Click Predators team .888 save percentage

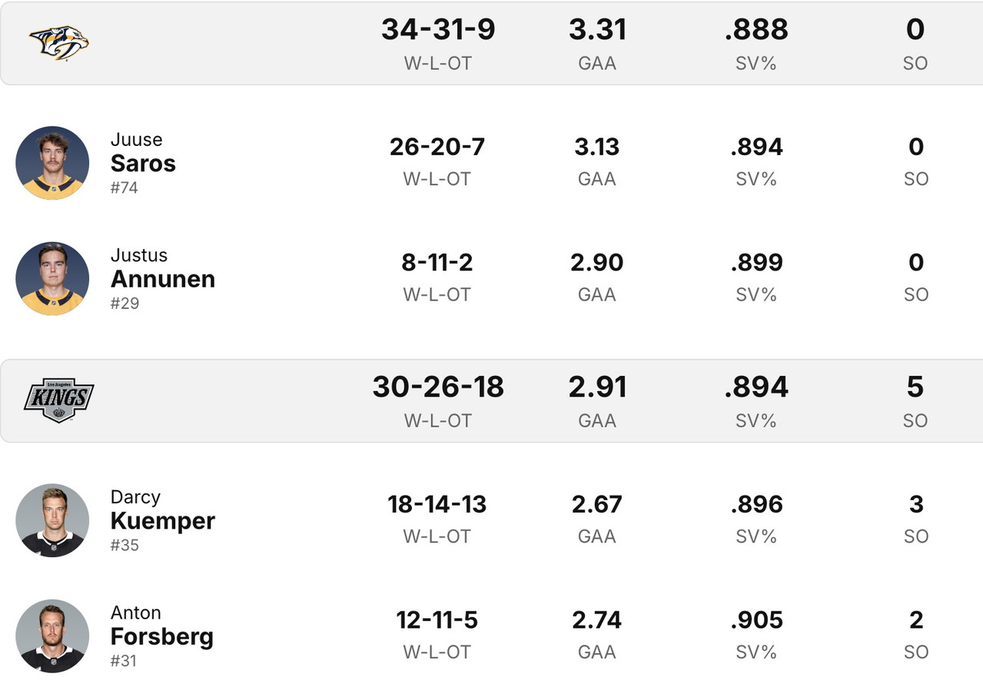[756, 30]
